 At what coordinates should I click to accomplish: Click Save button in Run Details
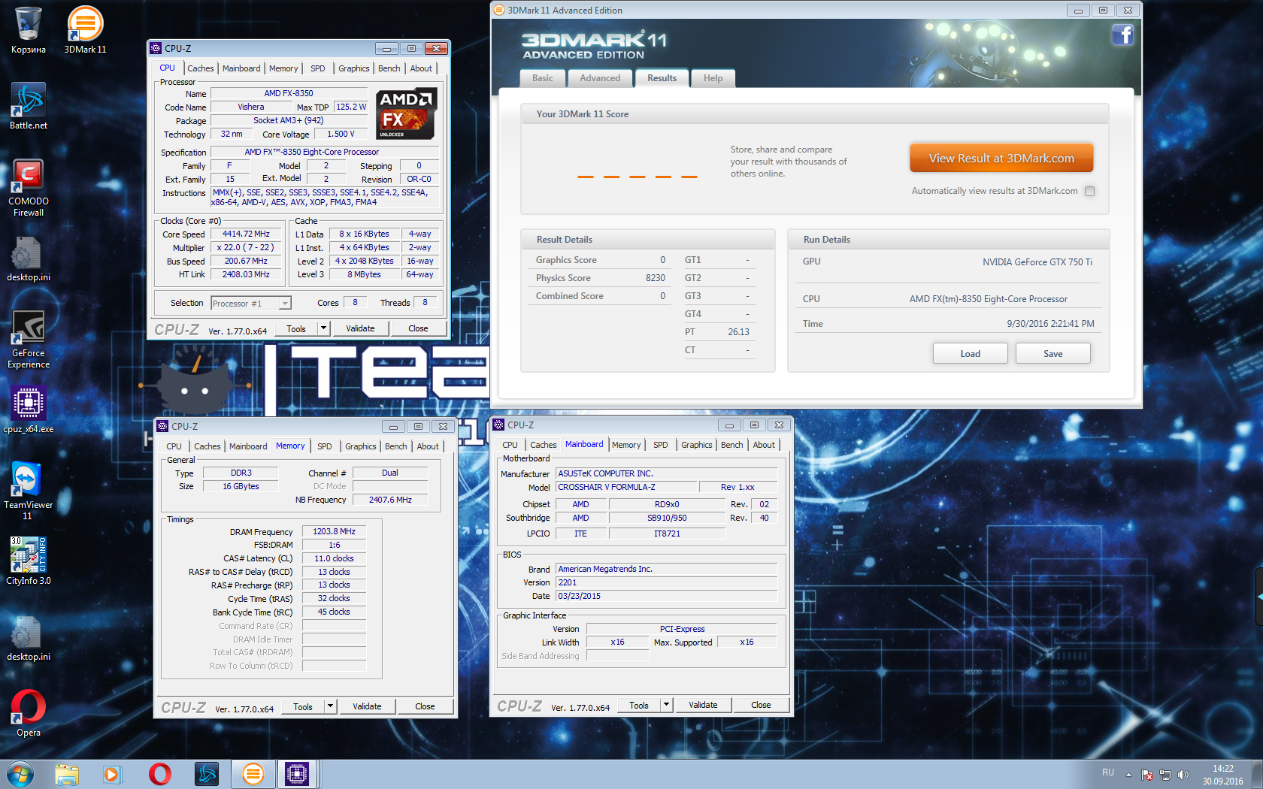[1052, 354]
